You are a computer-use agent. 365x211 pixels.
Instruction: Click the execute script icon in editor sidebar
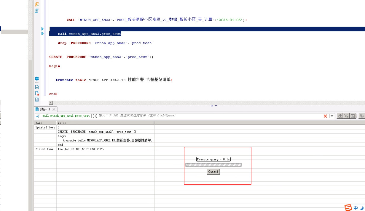pos(37,4)
